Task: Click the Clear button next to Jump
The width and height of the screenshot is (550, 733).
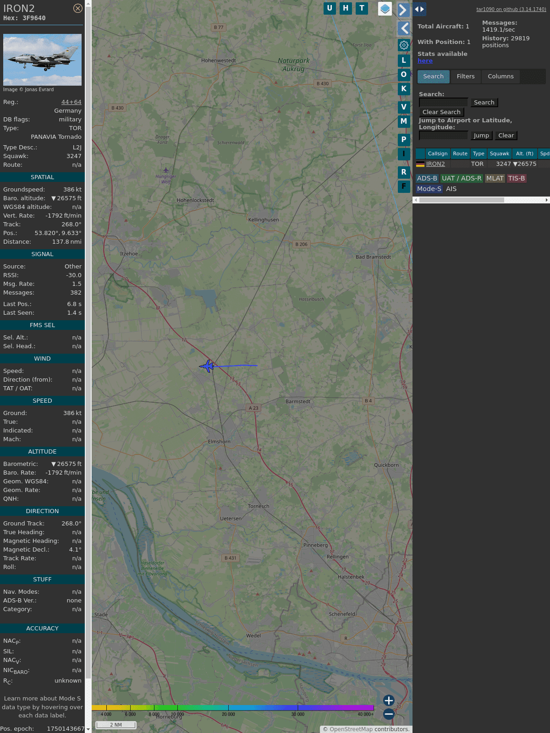Action: (506, 136)
